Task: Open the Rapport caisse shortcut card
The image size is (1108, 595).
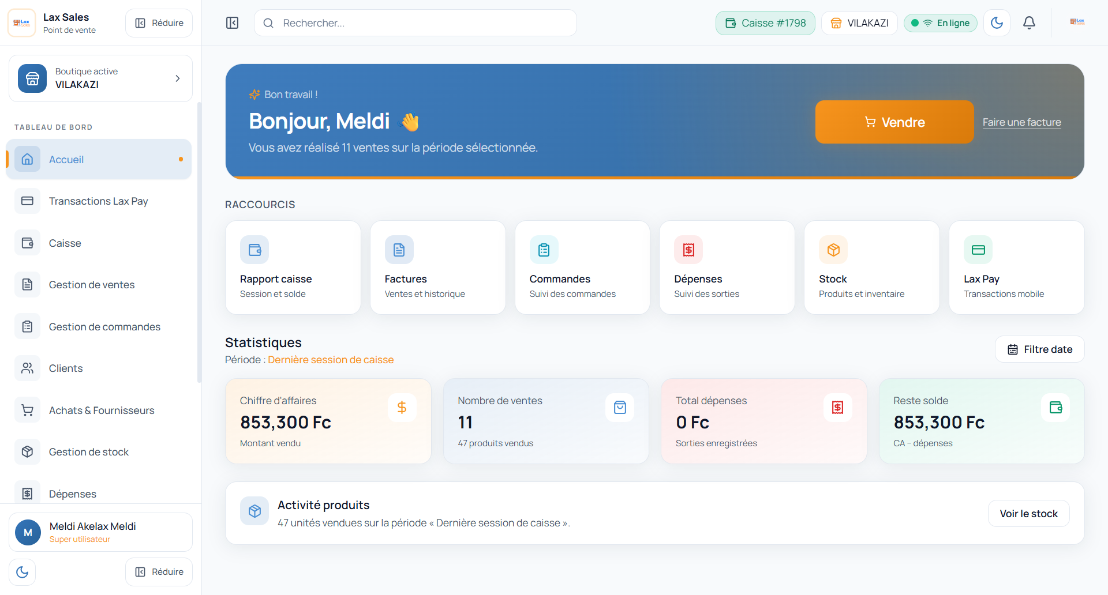Action: click(293, 268)
